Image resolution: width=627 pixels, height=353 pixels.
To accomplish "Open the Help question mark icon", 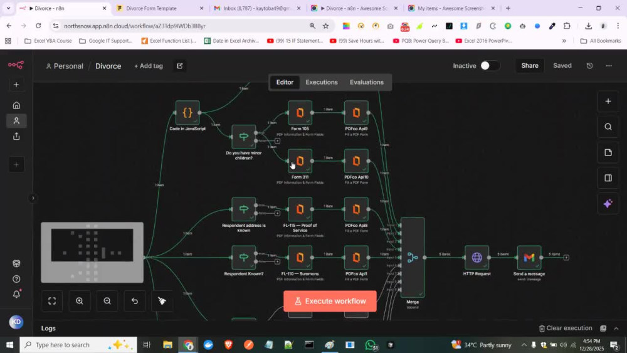I will 16,279.
